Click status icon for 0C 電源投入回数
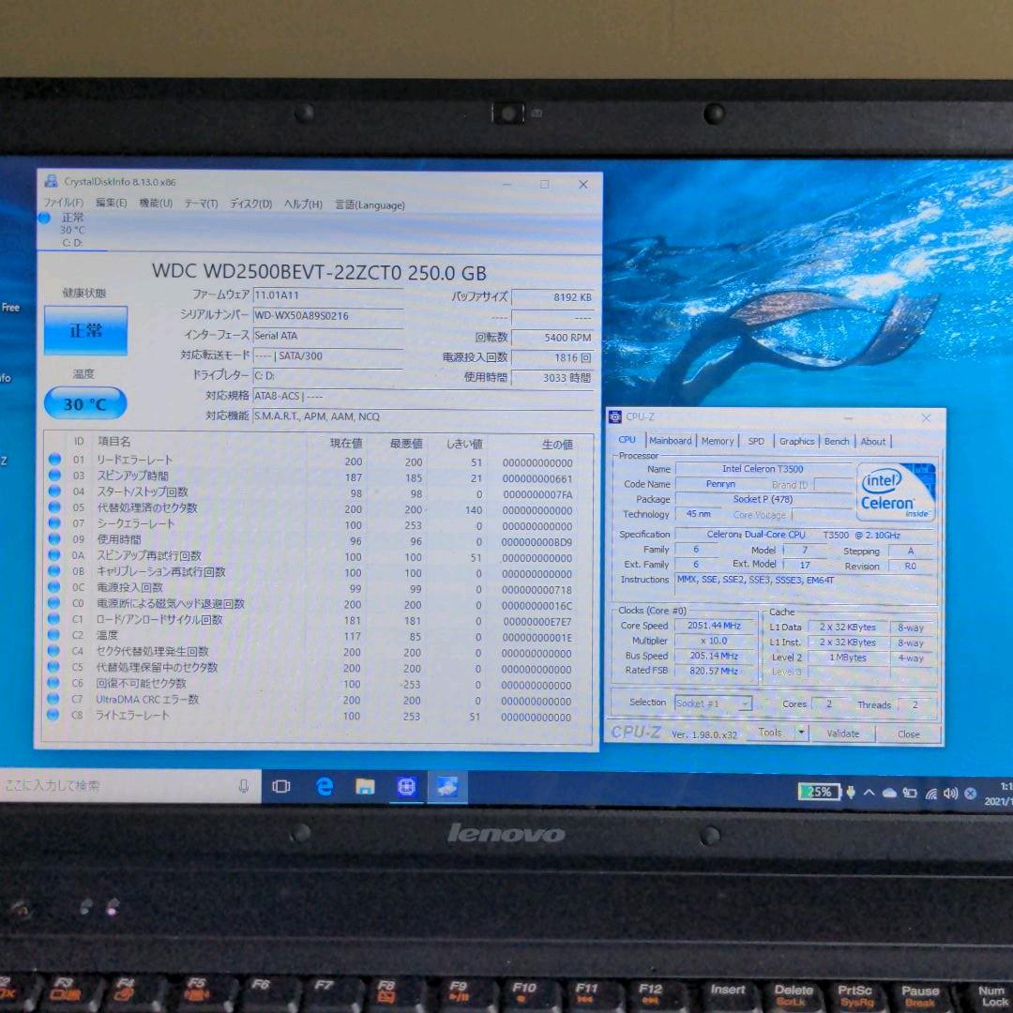Image resolution: width=1013 pixels, height=1013 pixels. point(54,586)
